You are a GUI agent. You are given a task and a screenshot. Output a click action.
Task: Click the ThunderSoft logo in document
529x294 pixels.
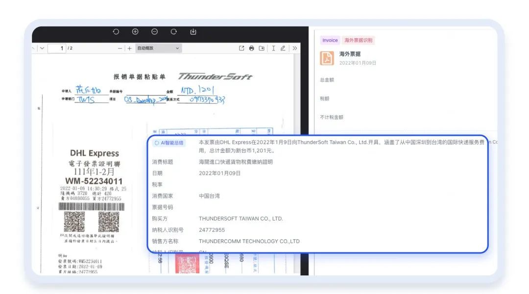[x=215, y=76]
